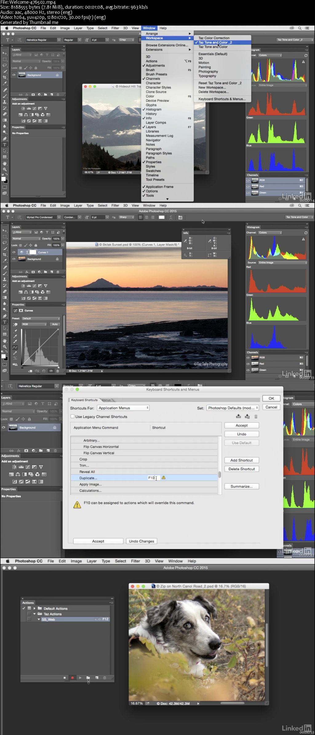Select the on-image adjustment hand in Curves properties
The image size is (315, 735).
click(x=15, y=325)
